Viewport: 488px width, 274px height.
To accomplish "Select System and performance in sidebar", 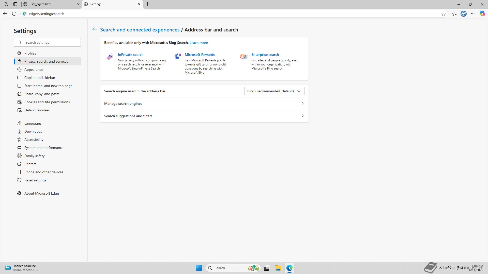I will coord(44,148).
